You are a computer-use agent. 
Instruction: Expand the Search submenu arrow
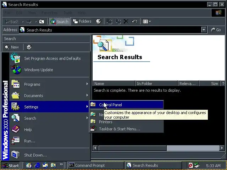click(x=87, y=118)
